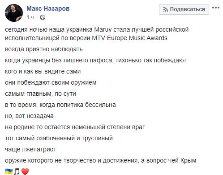Click the Ukrainian flag emoji

pos(9,171)
